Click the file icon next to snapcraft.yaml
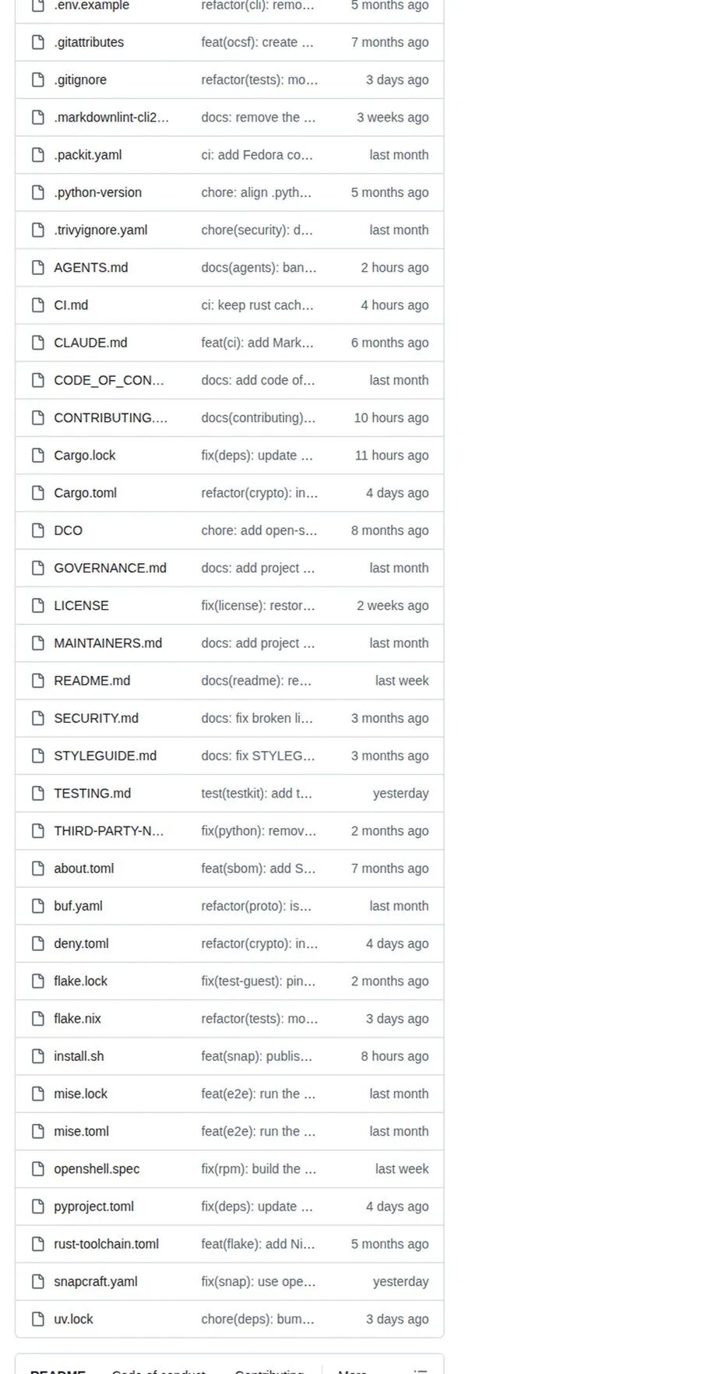 click(37, 1281)
